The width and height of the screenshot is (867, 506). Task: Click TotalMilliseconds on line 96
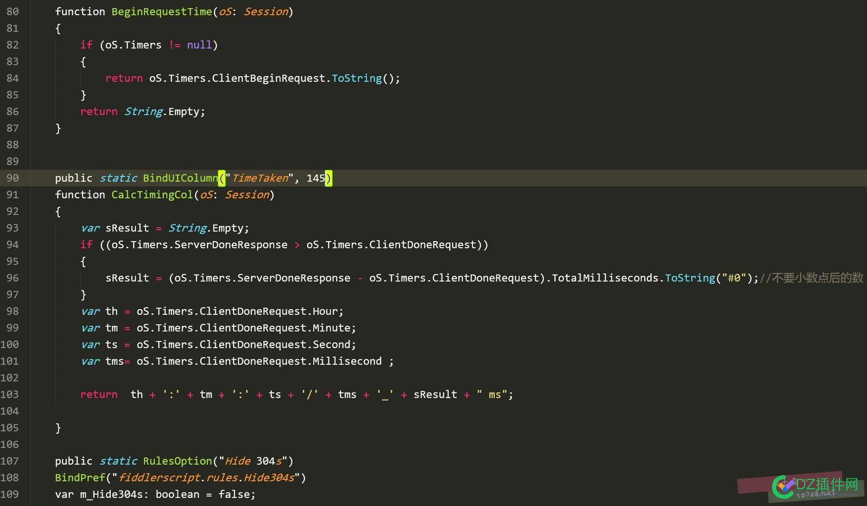point(605,278)
